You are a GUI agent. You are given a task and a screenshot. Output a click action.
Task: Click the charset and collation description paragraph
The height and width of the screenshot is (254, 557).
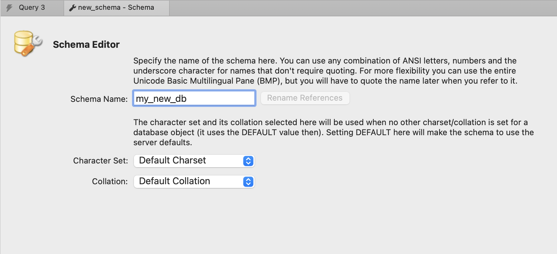333,132
